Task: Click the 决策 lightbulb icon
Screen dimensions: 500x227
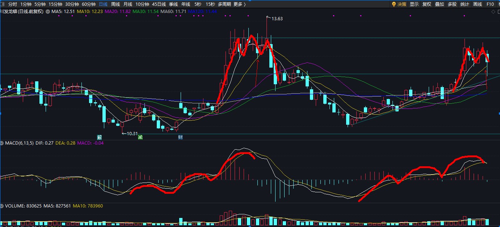Action: point(394,4)
